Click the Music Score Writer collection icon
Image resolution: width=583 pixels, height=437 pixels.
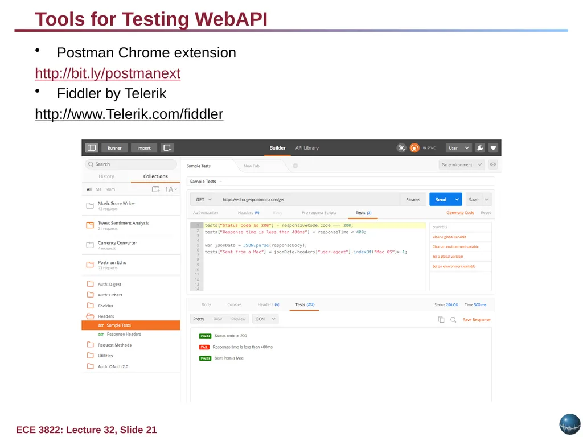click(x=90, y=205)
